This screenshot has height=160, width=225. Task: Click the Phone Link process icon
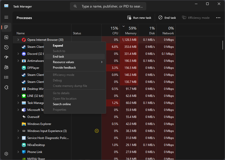24,152
